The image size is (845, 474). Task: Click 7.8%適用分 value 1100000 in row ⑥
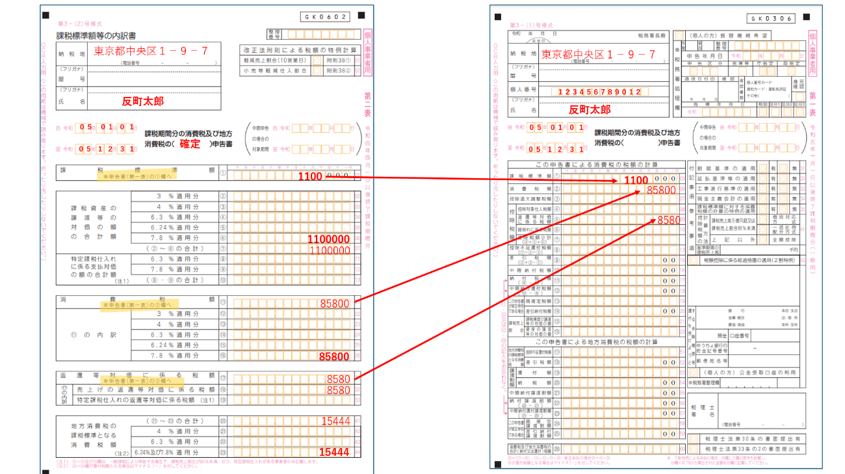[x=328, y=239]
